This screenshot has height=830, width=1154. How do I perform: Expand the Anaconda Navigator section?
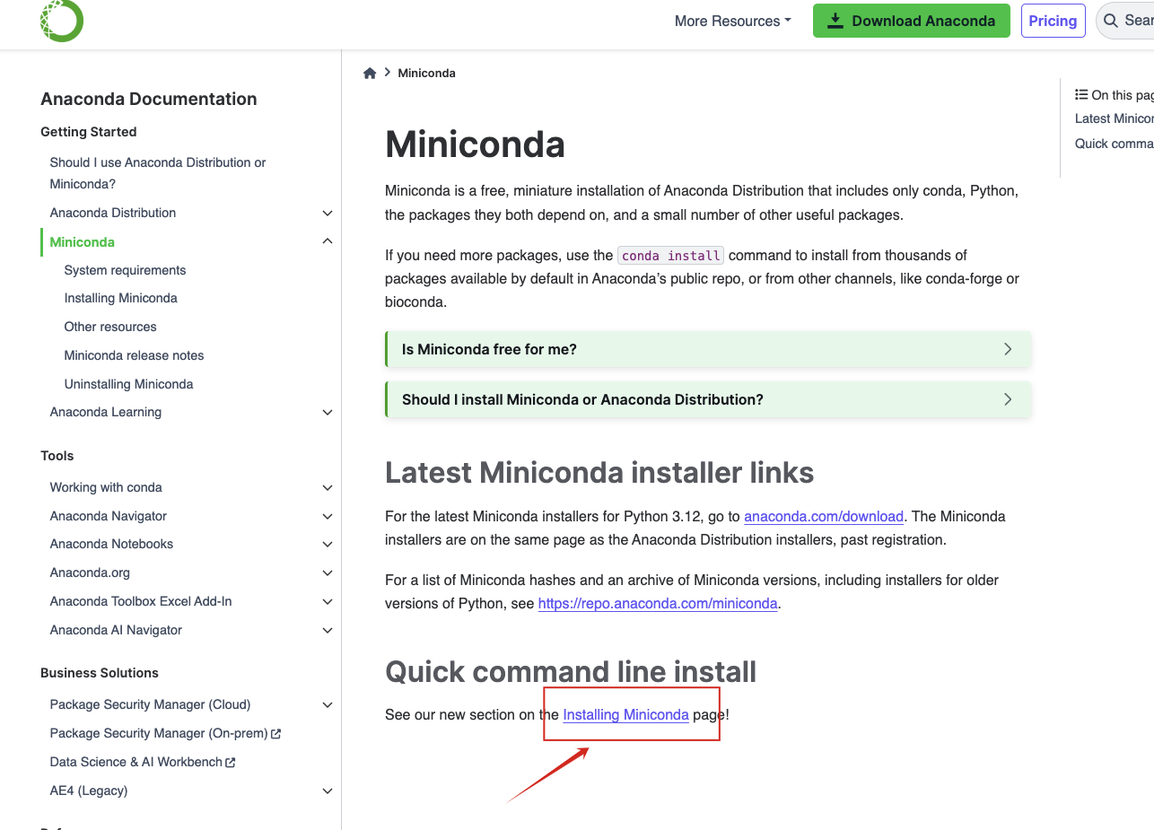coord(328,516)
